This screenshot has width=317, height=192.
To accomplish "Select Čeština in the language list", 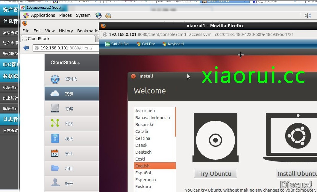I will tap(154, 138).
